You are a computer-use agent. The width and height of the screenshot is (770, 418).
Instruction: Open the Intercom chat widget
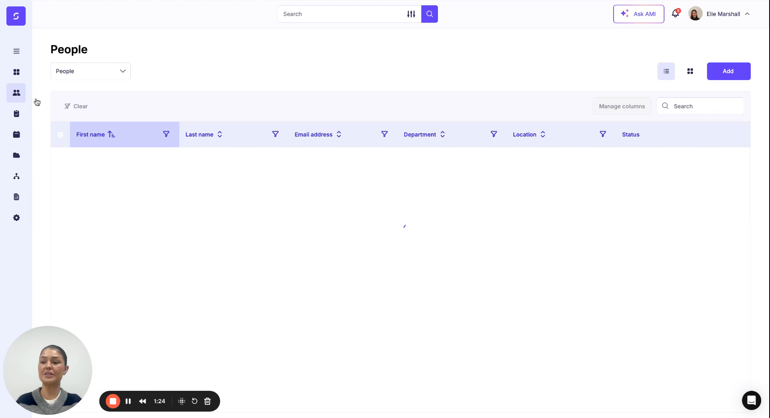coord(751,400)
